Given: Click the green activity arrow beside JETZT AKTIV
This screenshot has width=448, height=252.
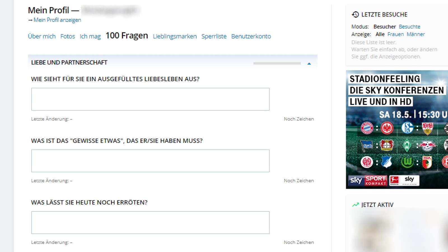Looking at the screenshot, I should [355, 204].
